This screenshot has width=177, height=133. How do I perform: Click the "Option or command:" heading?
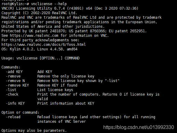coord(20,112)
